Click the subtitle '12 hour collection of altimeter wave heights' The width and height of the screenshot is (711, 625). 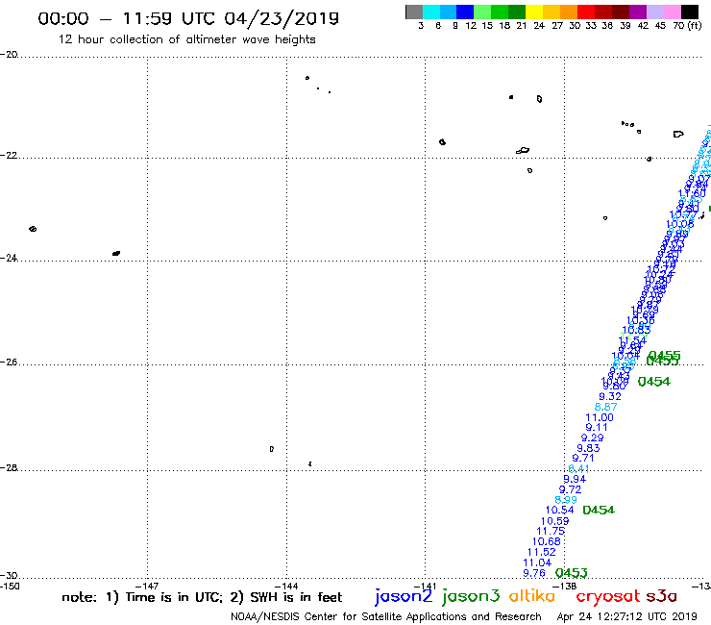[186, 39]
